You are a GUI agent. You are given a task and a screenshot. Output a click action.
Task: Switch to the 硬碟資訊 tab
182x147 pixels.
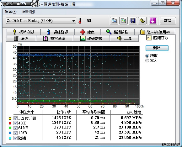coord(57,32)
